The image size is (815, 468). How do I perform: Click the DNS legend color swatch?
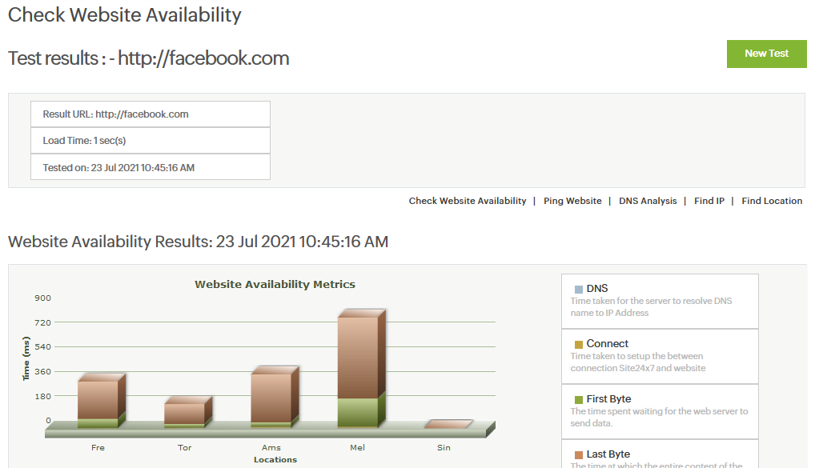coord(579,290)
